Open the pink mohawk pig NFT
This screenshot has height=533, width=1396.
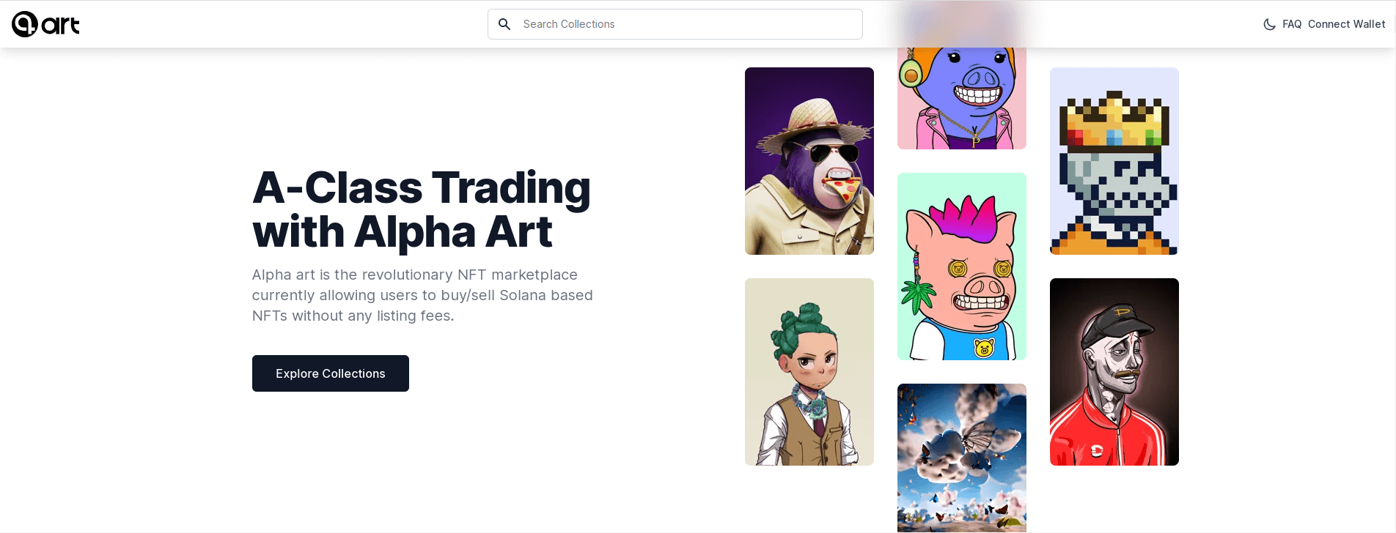pyautogui.click(x=962, y=266)
